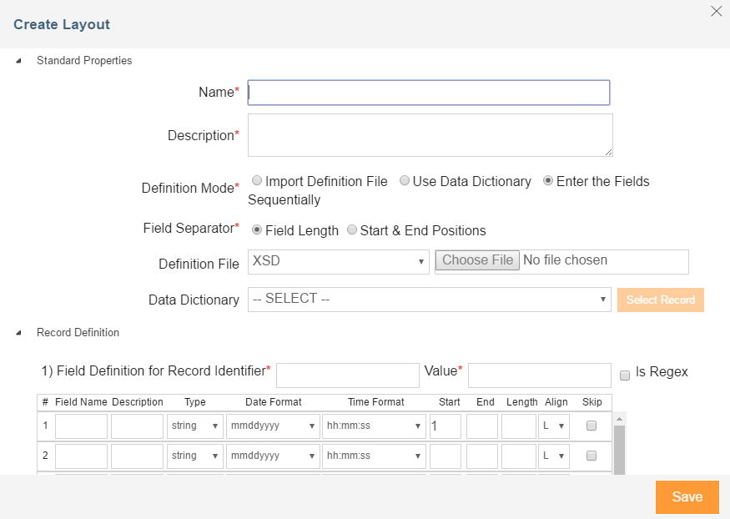The image size is (730, 519).
Task: Tick the Skip checkbox in row 1
Action: [x=592, y=426]
